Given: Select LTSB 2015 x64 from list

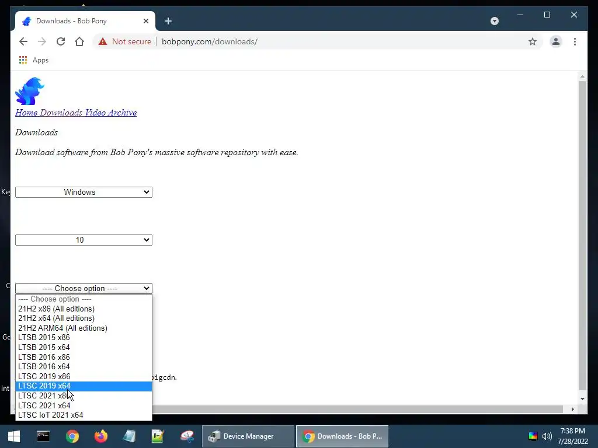Looking at the screenshot, I should pos(84,348).
